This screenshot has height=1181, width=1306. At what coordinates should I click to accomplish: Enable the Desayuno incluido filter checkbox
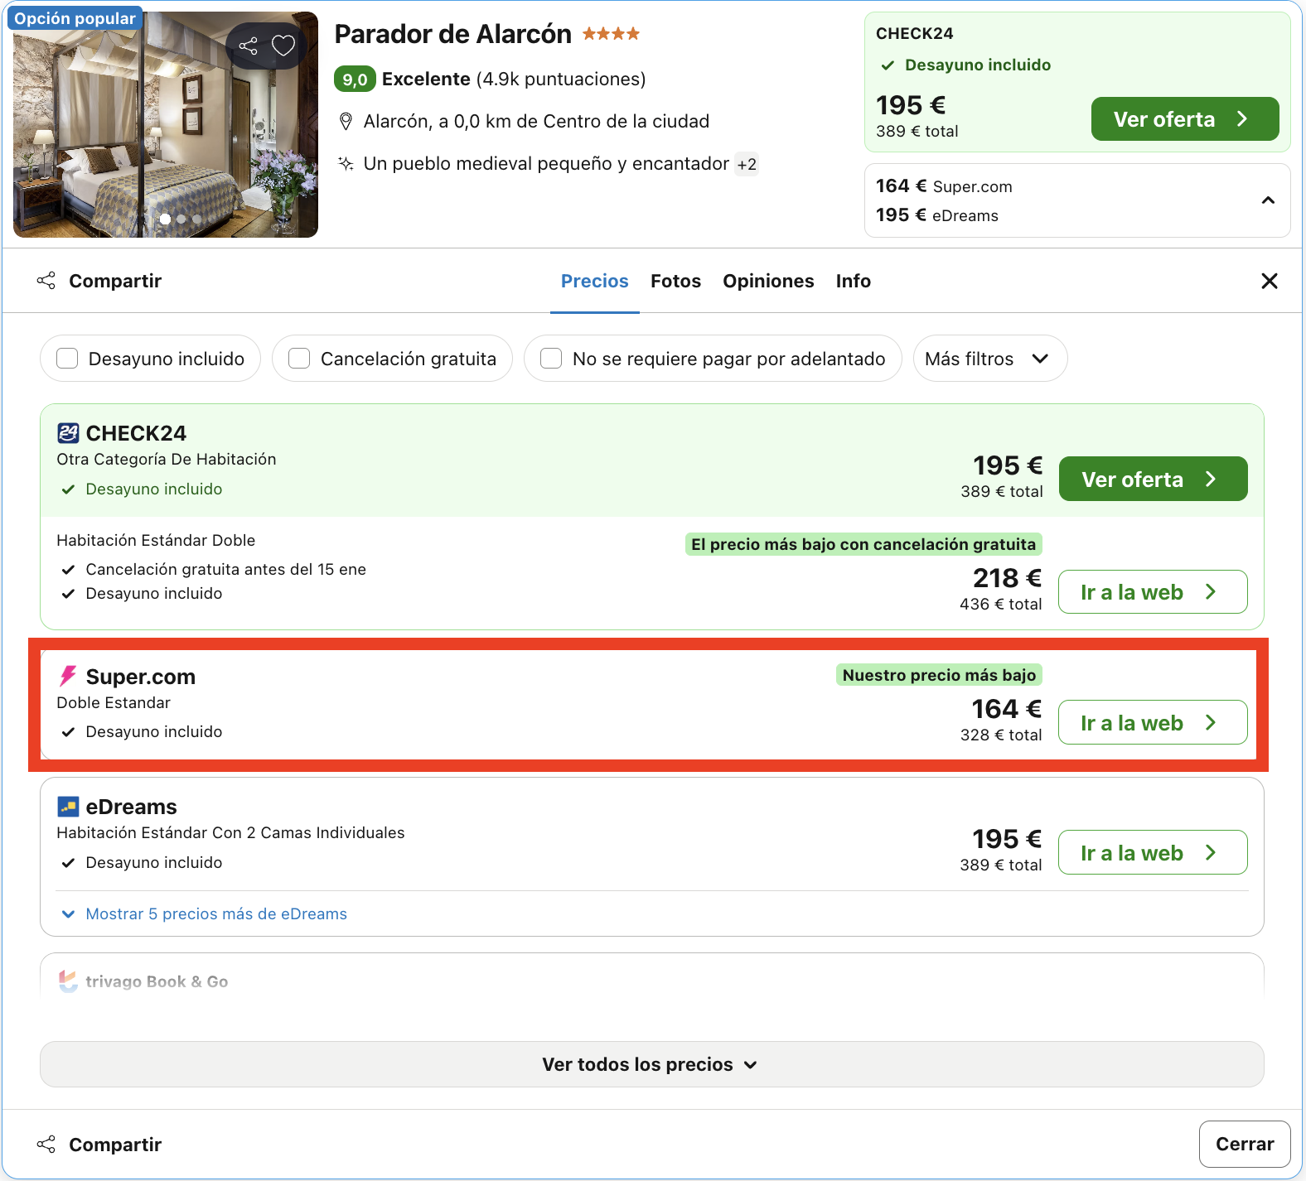(67, 359)
